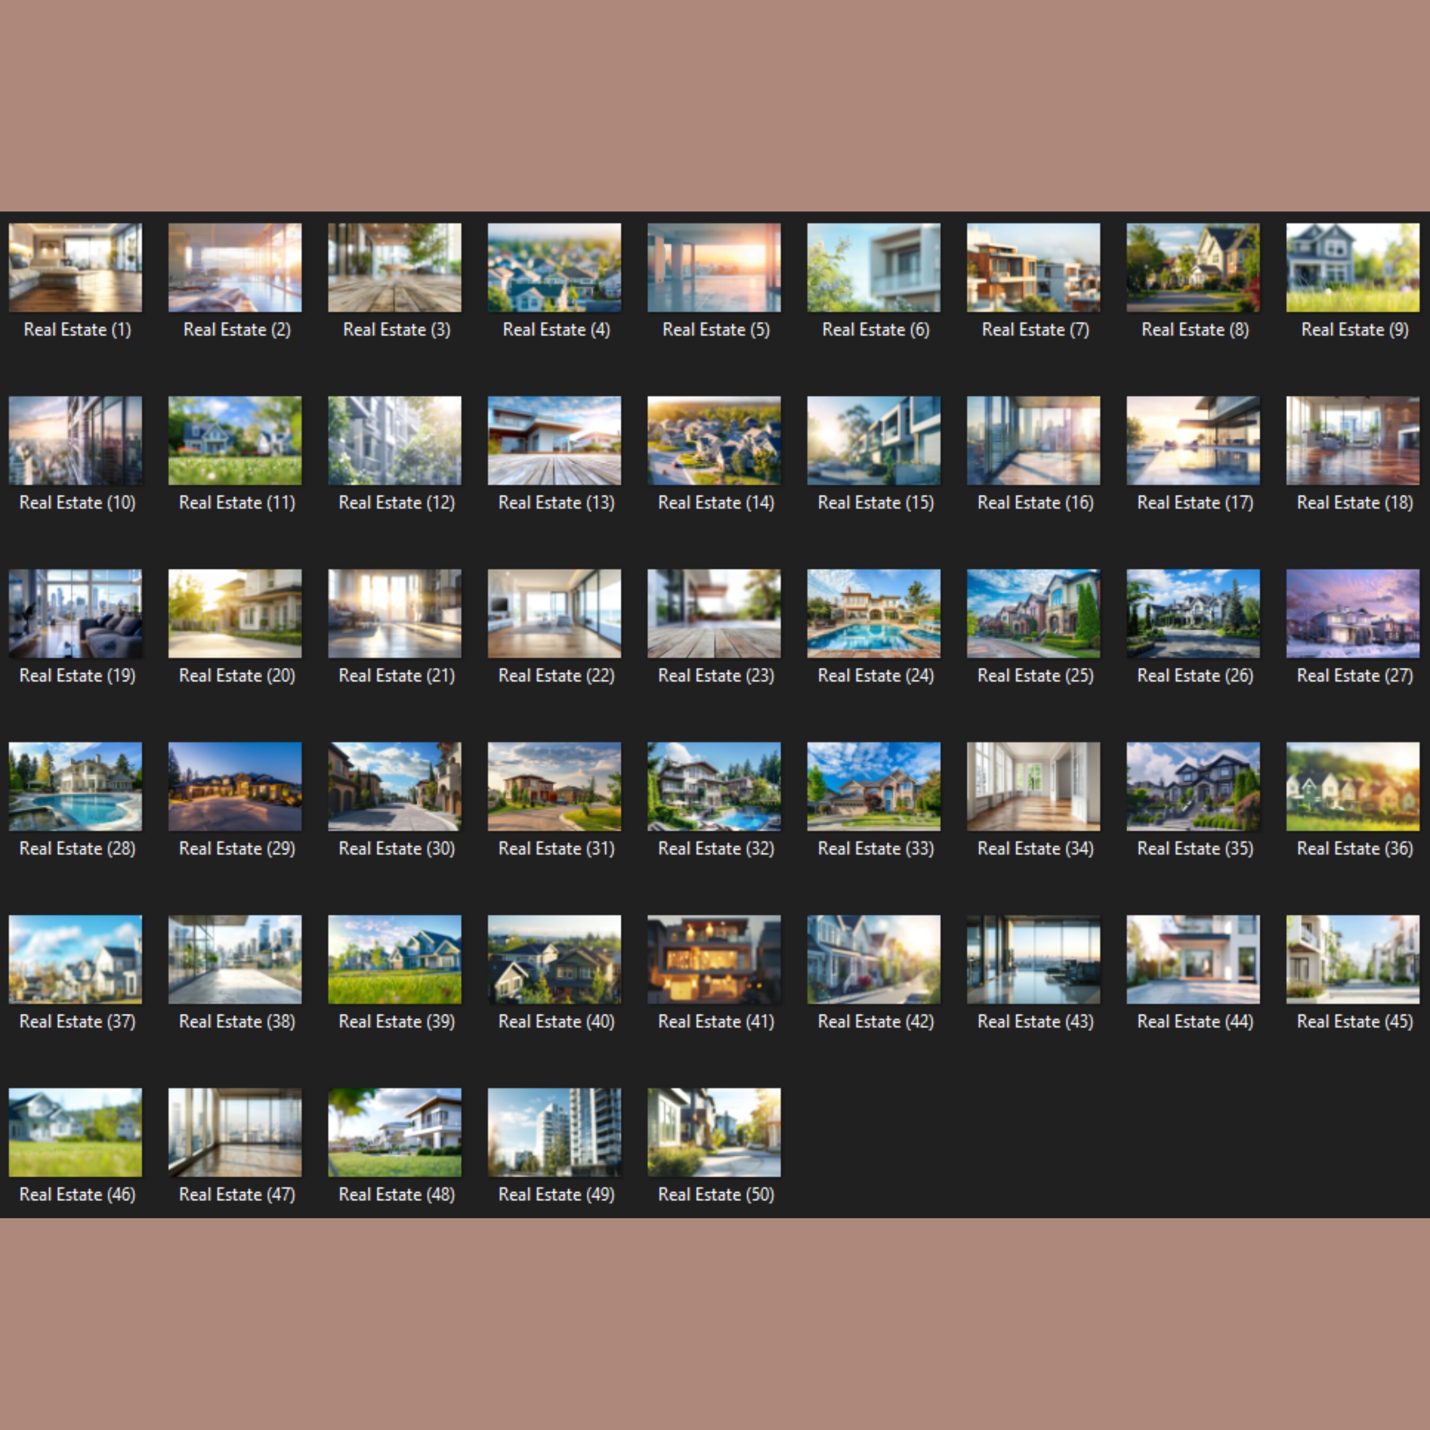1430x1430 pixels.
Task: Select the Real Estate (42) thumbnail
Action: click(x=874, y=959)
